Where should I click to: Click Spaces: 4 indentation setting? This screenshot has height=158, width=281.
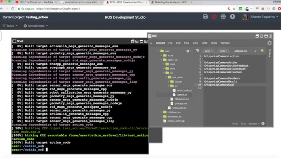tap(254, 124)
